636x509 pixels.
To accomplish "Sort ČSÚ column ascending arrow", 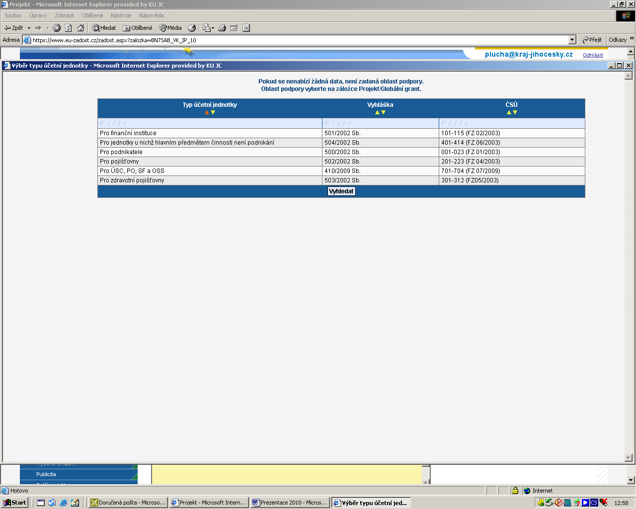I will (509, 112).
